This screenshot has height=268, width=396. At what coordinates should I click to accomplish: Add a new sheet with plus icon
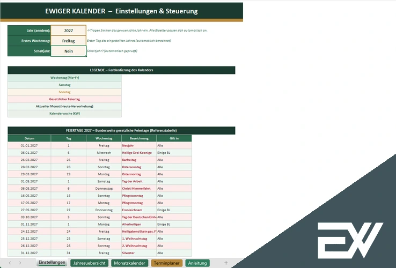click(x=226, y=263)
